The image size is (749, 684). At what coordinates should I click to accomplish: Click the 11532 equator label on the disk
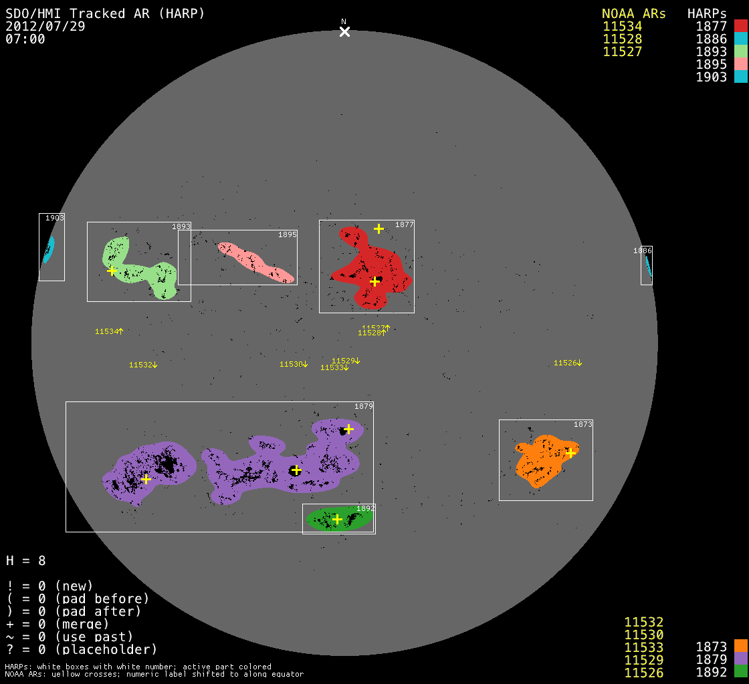tap(143, 365)
